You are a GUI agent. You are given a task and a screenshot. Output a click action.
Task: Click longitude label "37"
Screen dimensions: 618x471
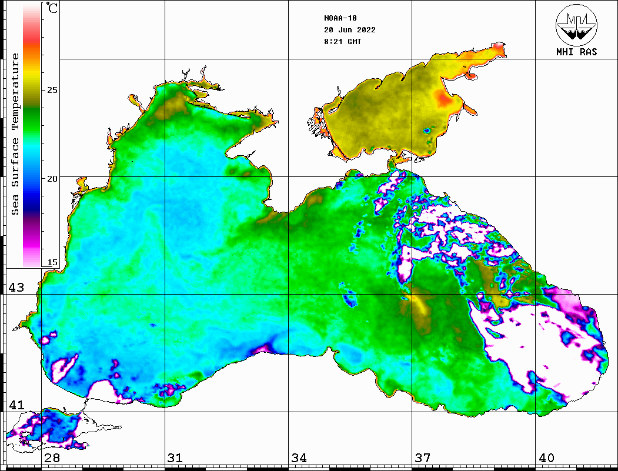point(423,457)
